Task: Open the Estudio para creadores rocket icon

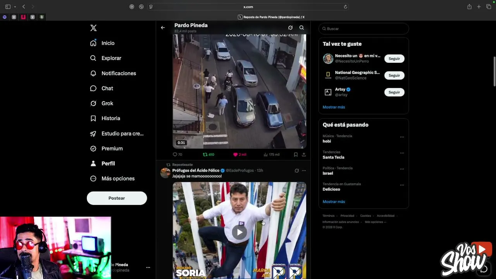Action: [x=93, y=134]
